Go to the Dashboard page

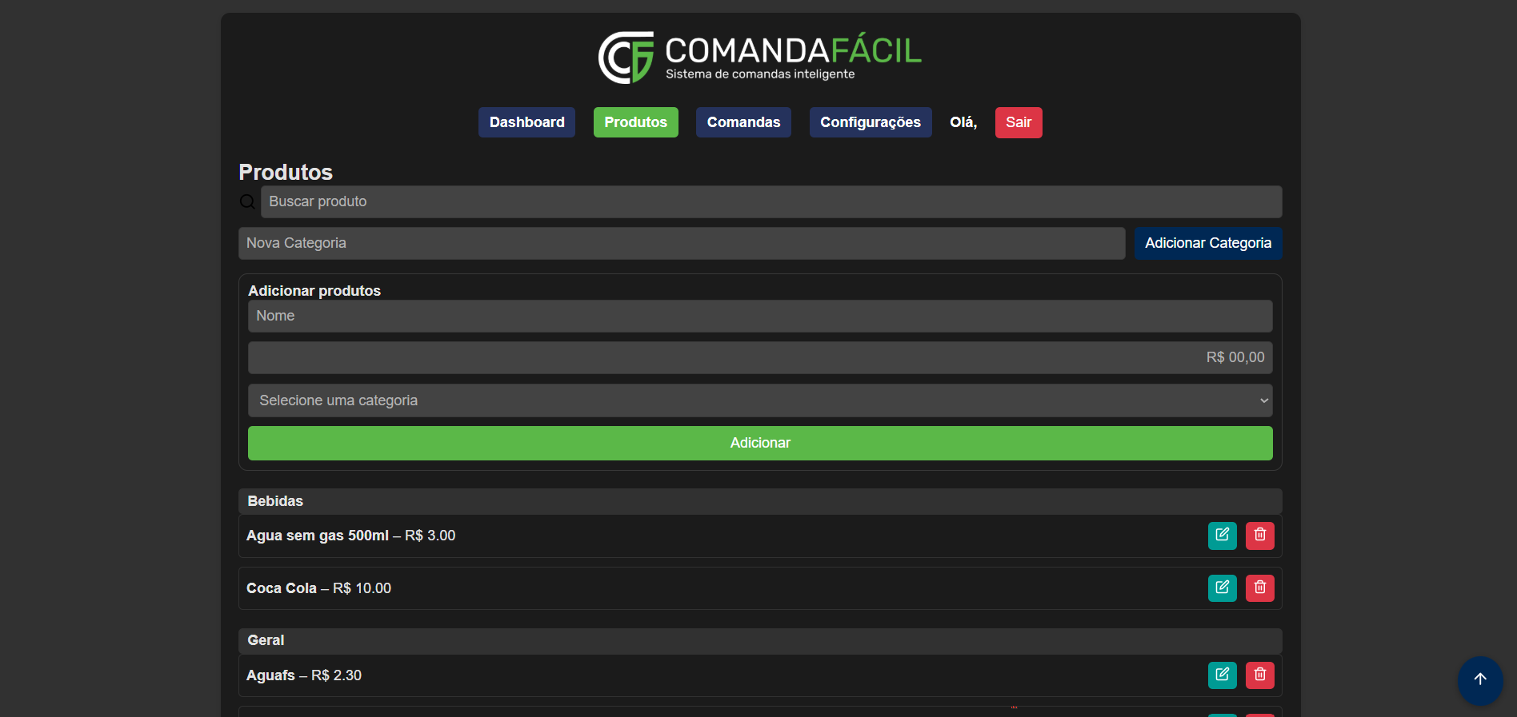coord(526,122)
